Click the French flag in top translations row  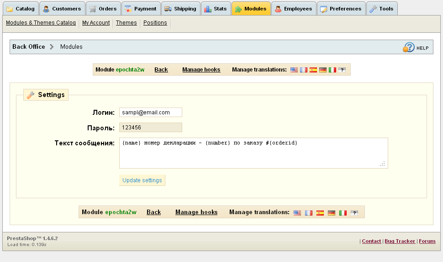[x=304, y=70]
